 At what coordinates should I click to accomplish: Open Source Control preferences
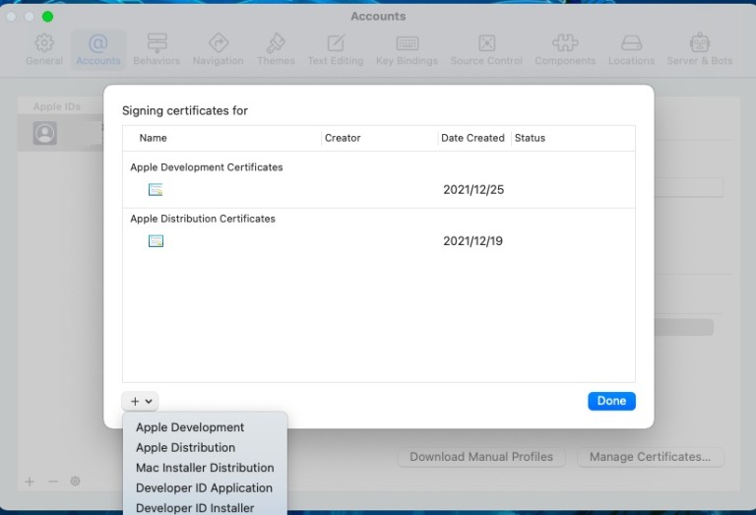486,49
